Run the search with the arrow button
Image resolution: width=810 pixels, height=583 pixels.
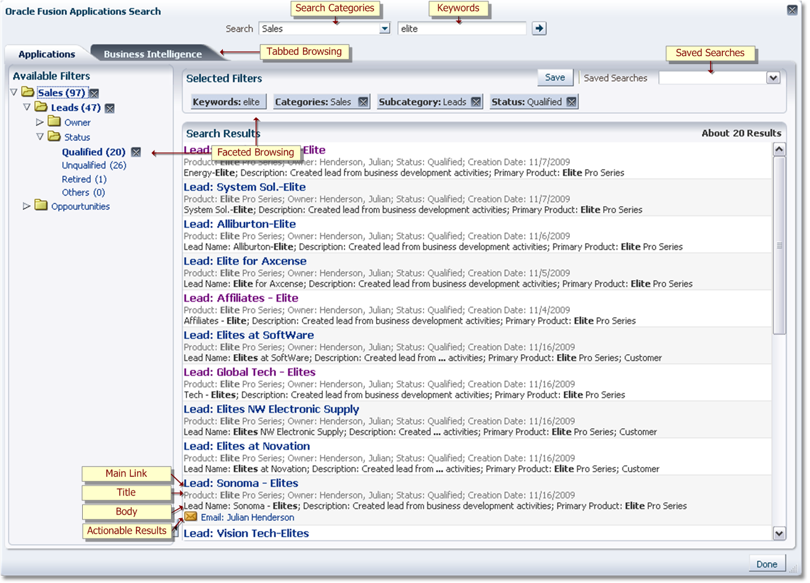[540, 28]
